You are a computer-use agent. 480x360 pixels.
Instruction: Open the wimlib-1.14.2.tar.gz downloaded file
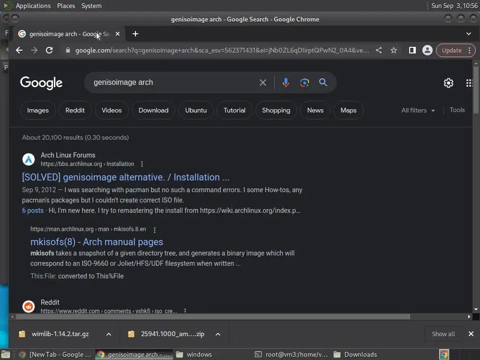(60, 334)
